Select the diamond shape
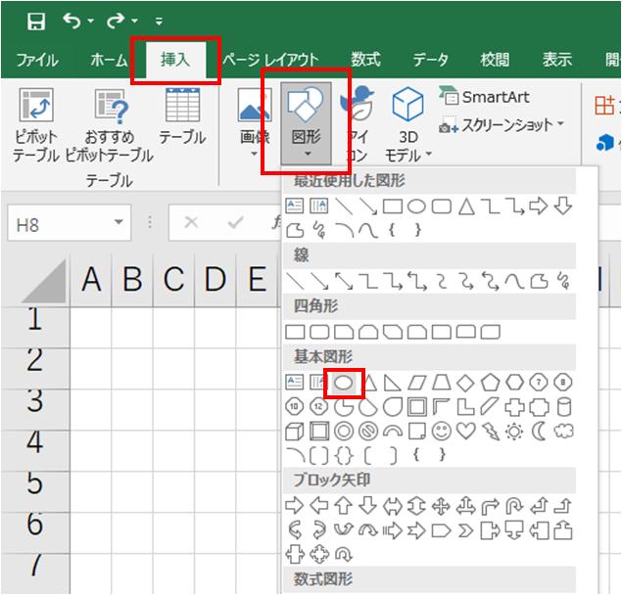This screenshot has width=622, height=595. click(x=465, y=382)
